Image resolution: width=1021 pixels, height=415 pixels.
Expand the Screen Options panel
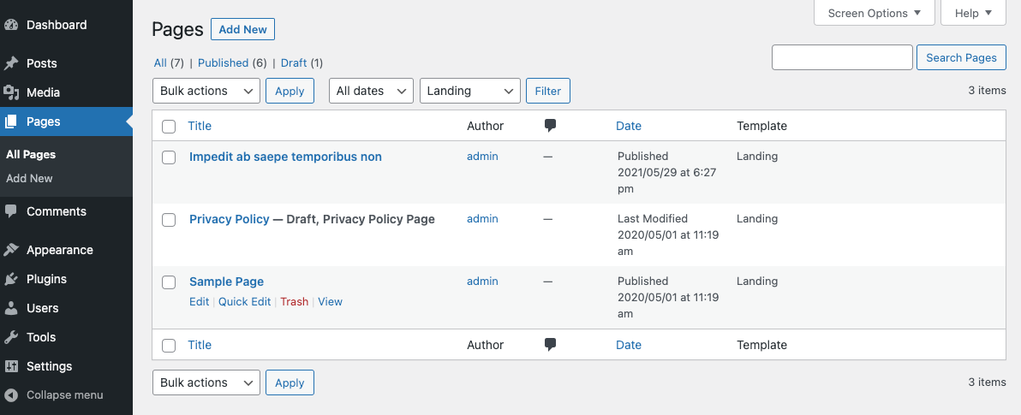(875, 13)
